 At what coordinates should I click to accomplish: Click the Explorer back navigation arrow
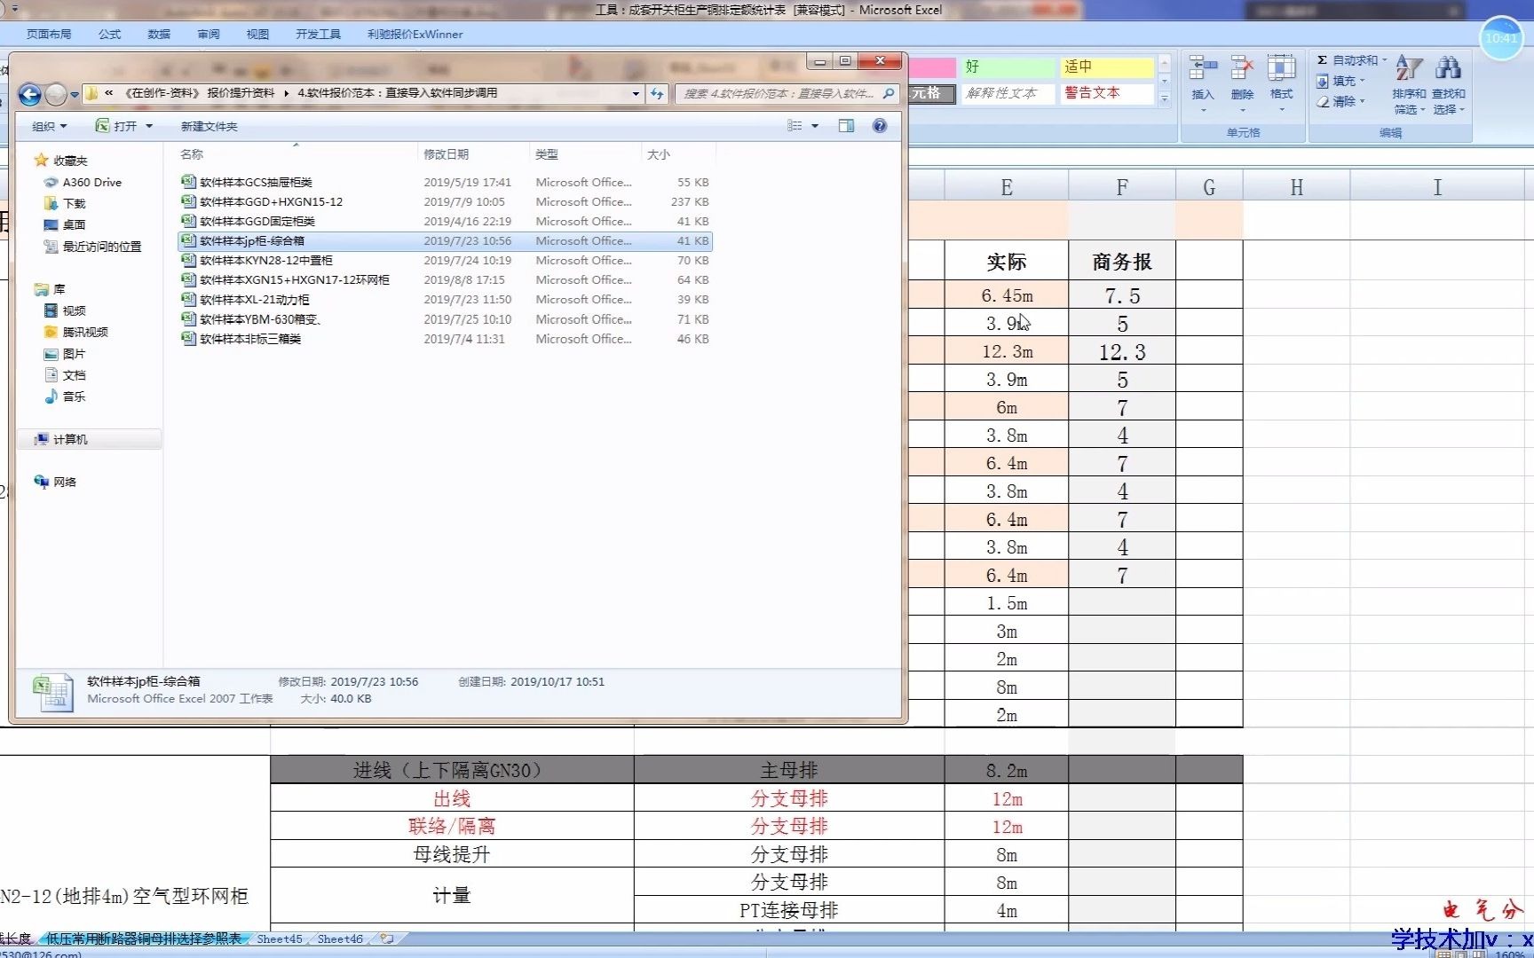(30, 94)
